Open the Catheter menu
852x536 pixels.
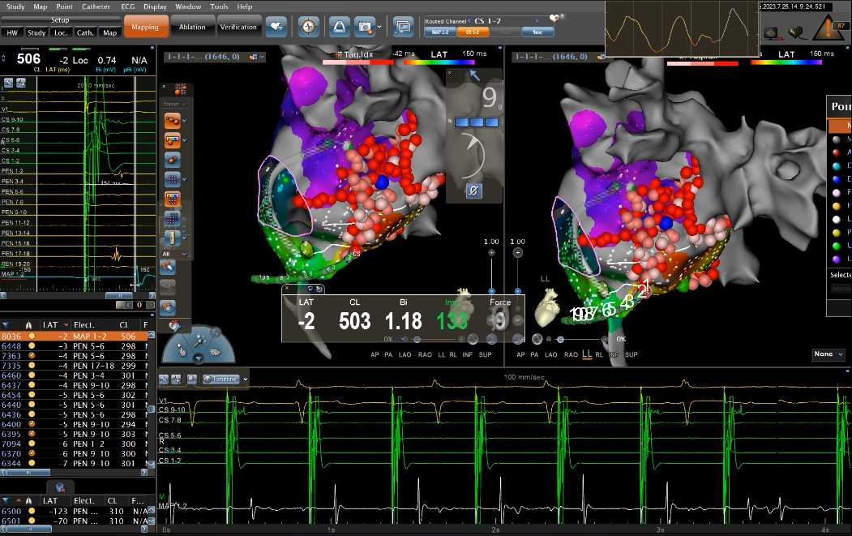point(96,6)
